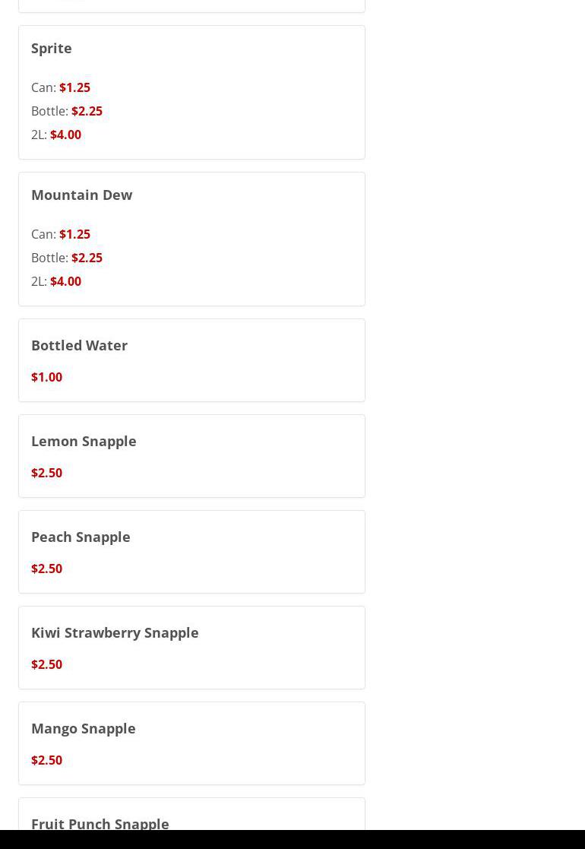Open the Mango Snapple item
The image size is (585, 849).
pyautogui.click(x=191, y=743)
